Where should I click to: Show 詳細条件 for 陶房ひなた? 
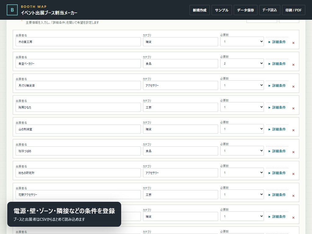pyautogui.click(x=277, y=108)
